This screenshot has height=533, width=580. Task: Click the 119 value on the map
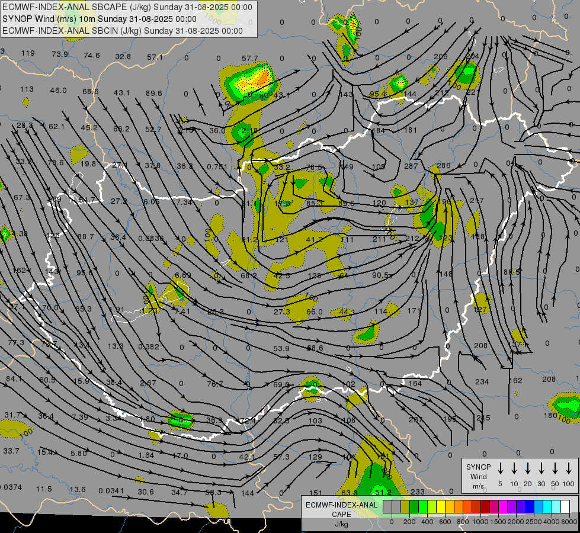28,53
